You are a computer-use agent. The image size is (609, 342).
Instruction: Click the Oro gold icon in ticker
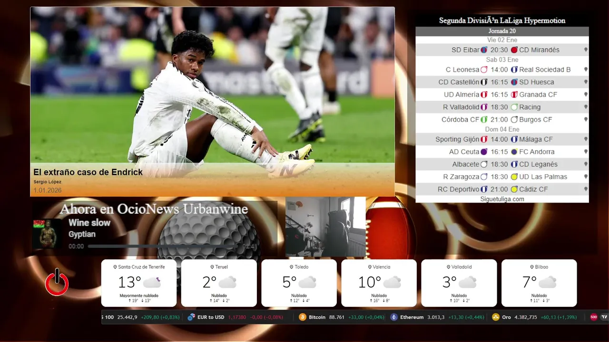(x=496, y=317)
